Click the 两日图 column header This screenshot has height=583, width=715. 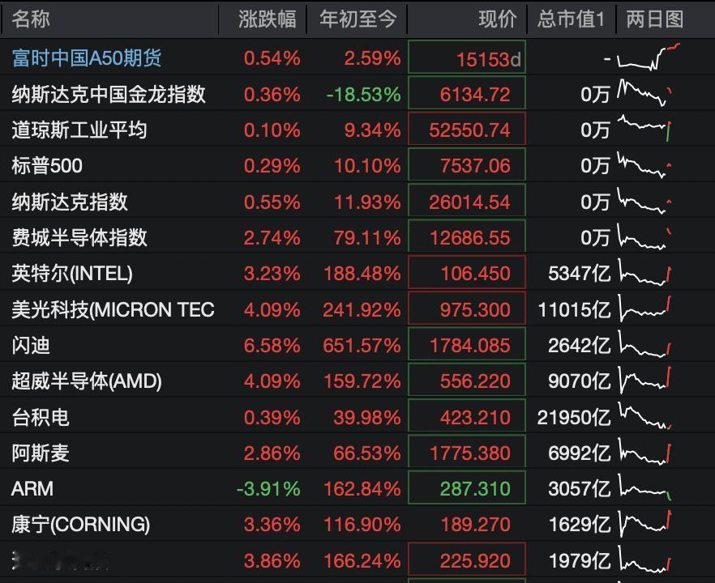point(655,19)
